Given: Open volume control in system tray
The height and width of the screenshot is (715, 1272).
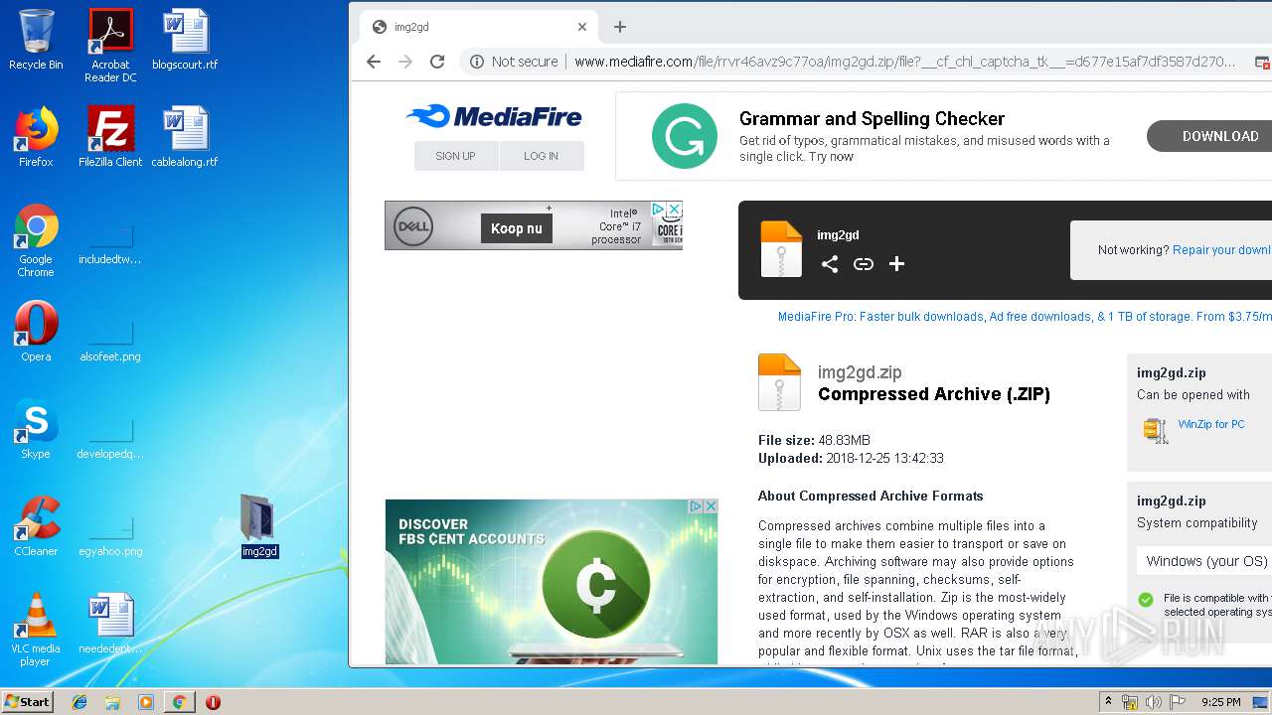Looking at the screenshot, I should pos(1153,702).
